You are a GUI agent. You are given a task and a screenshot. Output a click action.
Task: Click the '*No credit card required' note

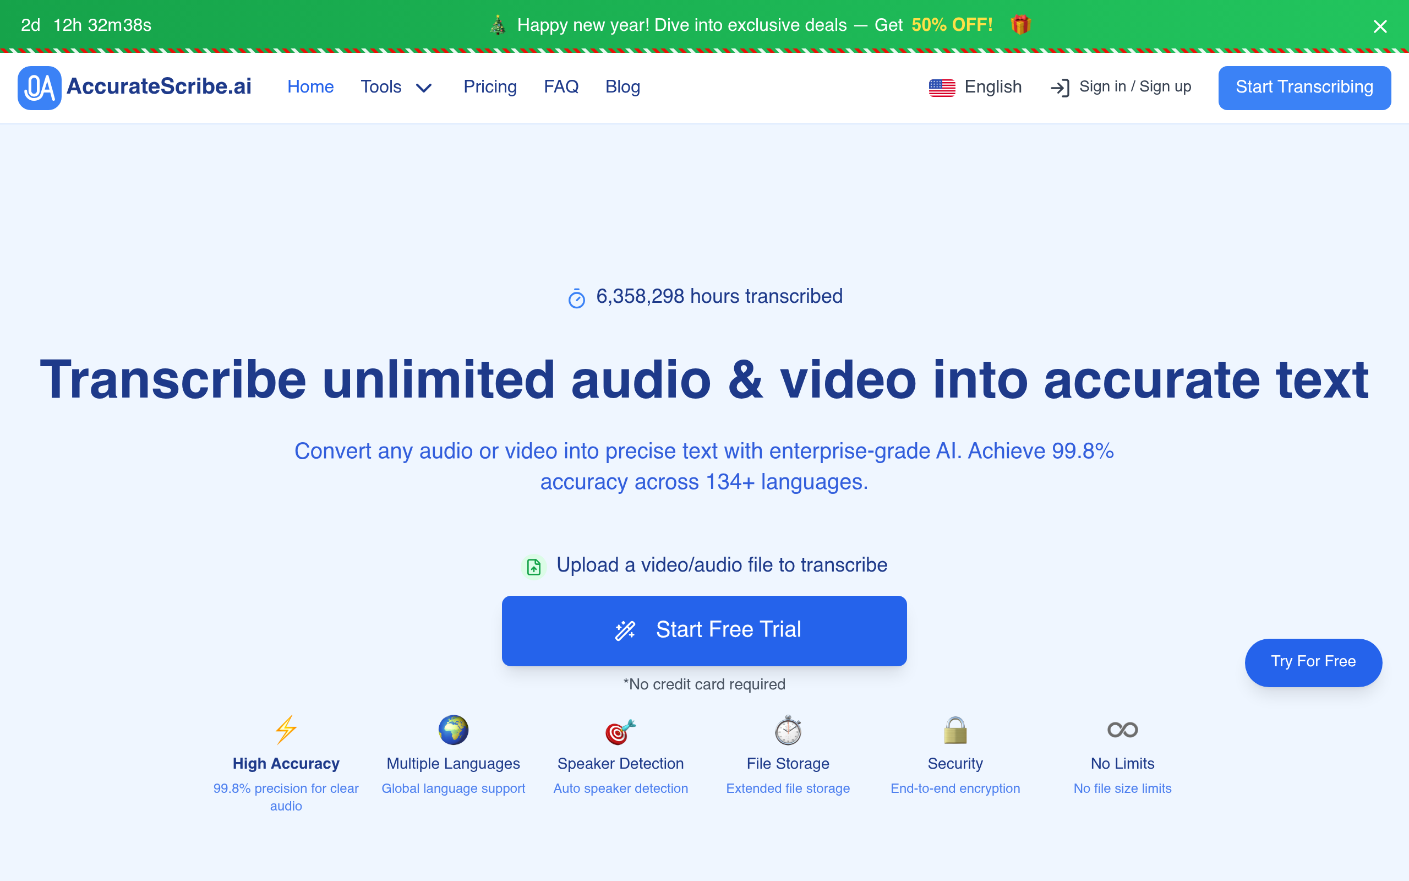704,684
